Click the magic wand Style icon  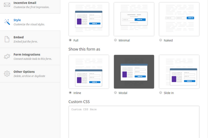[7, 22]
